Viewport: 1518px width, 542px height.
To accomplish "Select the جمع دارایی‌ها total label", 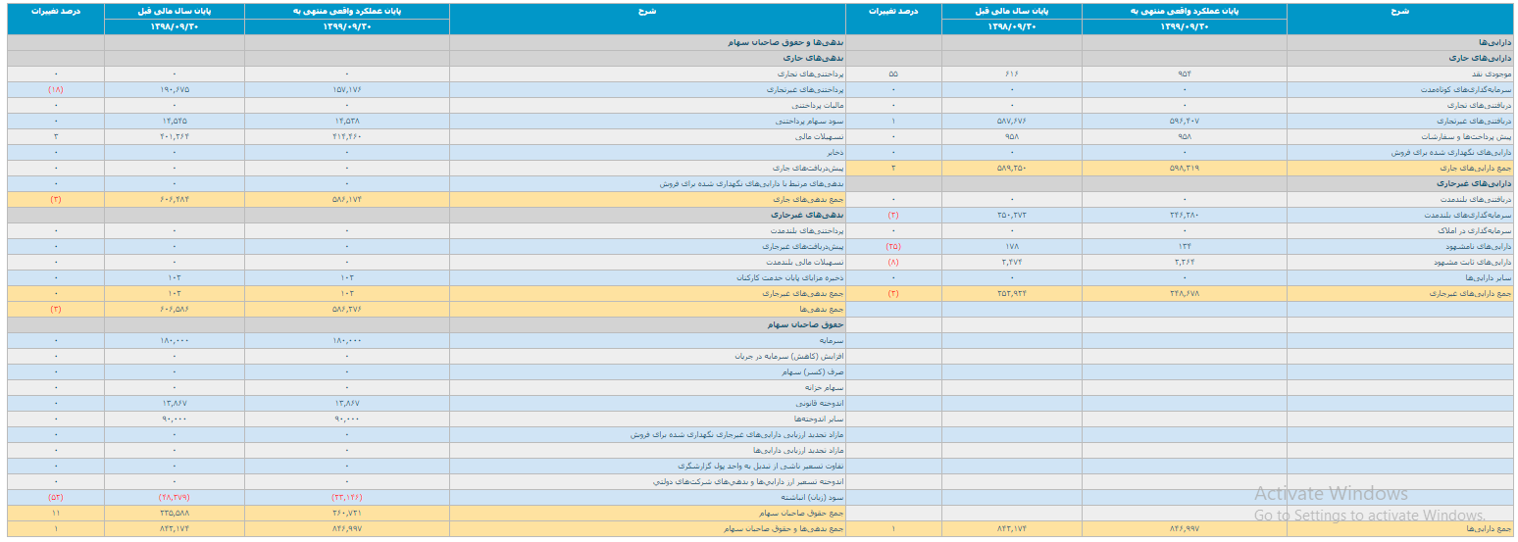I will 1491,528.
